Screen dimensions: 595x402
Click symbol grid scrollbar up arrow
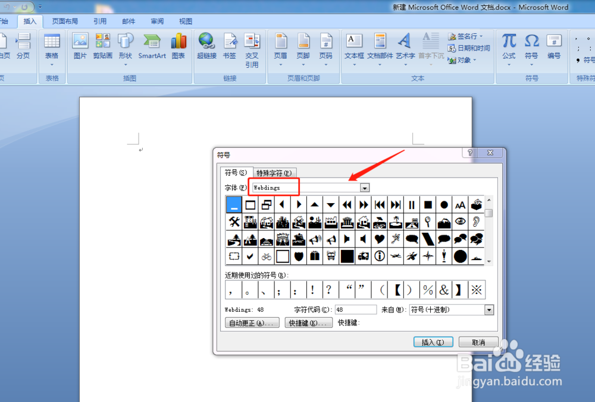tap(489, 200)
